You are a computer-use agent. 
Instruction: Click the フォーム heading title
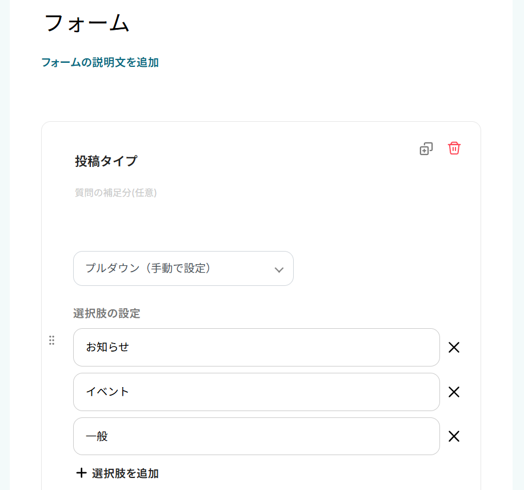pos(87,23)
